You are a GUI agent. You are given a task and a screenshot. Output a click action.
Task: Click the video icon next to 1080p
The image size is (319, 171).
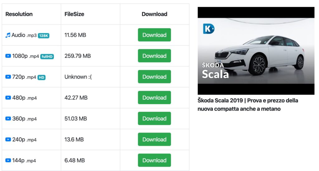tap(8, 56)
